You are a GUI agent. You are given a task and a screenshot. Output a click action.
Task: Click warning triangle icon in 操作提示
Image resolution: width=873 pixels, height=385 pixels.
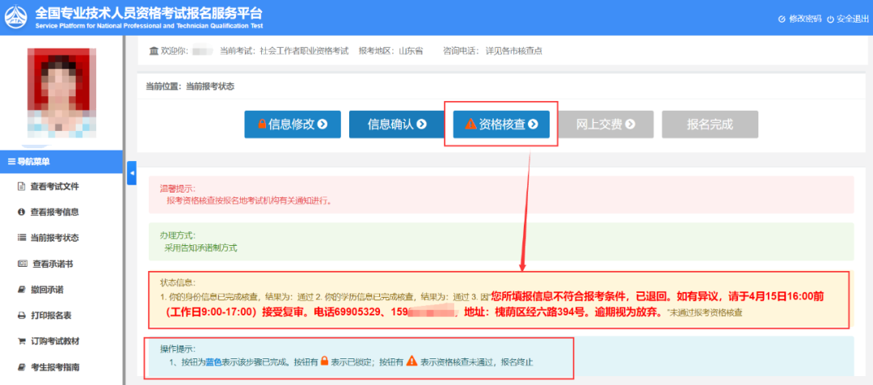[x=411, y=361]
